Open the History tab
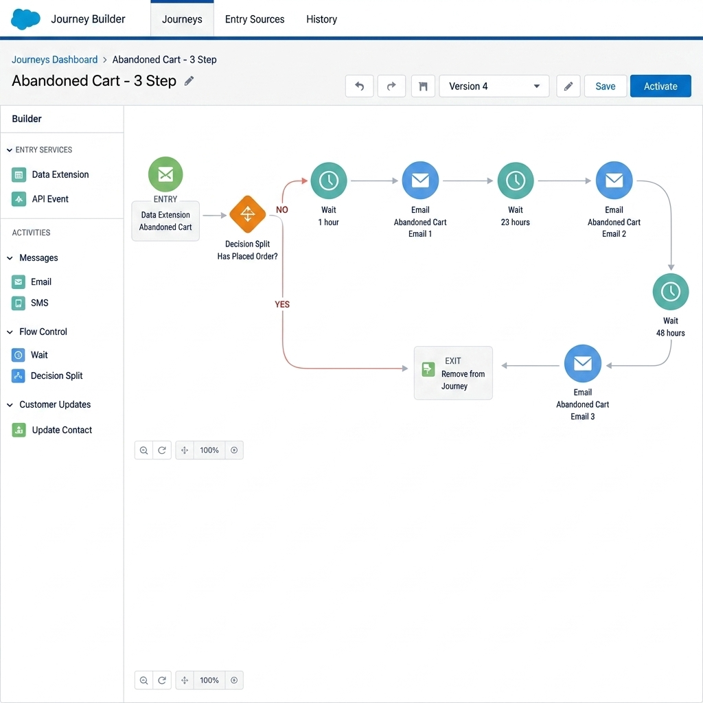The image size is (703, 703). click(321, 19)
